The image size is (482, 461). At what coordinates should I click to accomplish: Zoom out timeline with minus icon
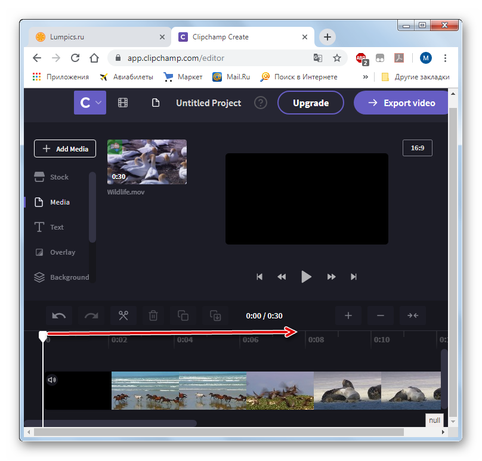pos(381,315)
